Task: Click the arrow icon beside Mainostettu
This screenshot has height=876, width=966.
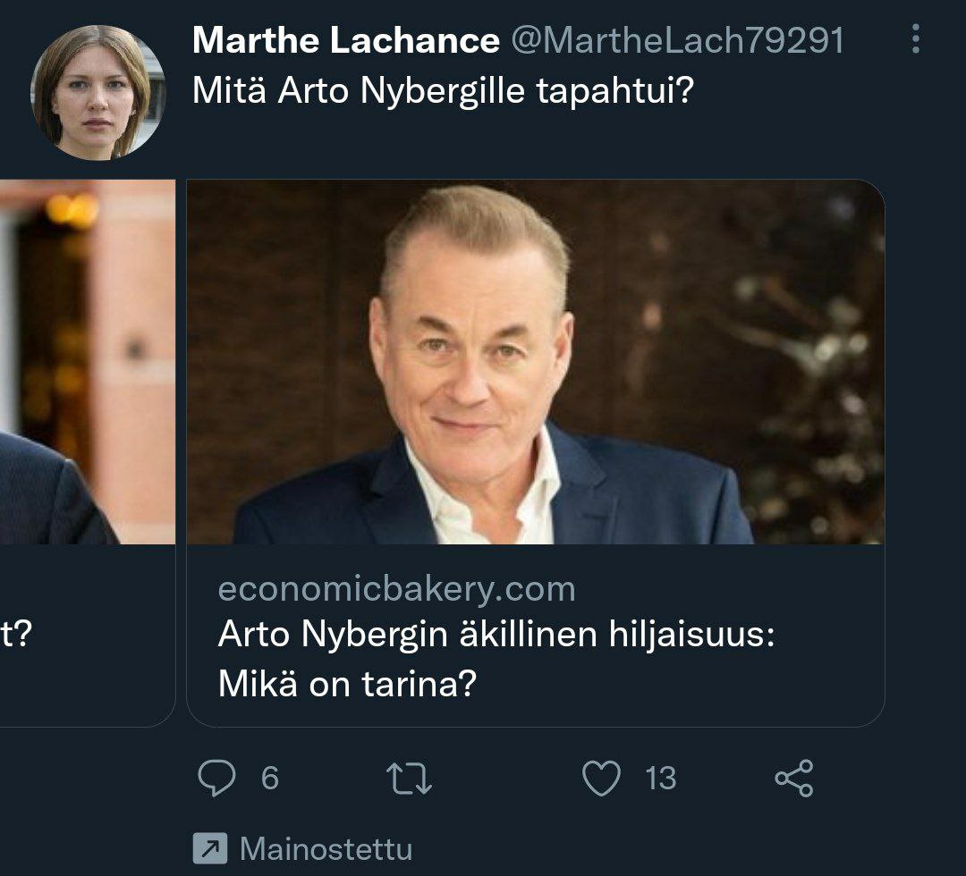Action: click(x=209, y=848)
